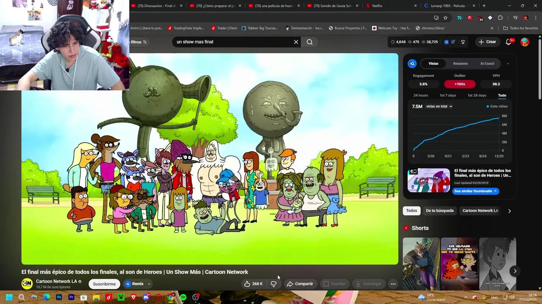Viewport: 542px width, 304px height.
Task: Open Discord from the taskbar
Action: pyautogui.click(x=146, y=297)
